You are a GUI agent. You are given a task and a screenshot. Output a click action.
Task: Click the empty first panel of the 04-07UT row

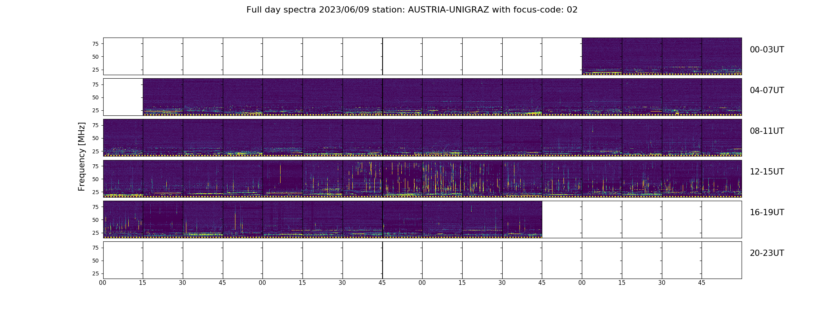(x=123, y=97)
